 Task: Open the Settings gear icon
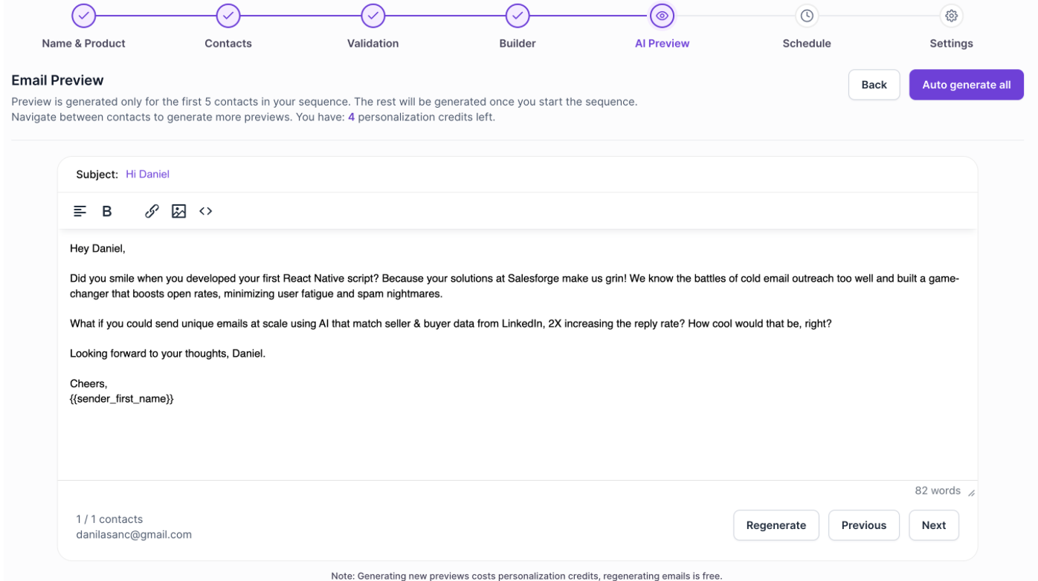click(x=951, y=16)
